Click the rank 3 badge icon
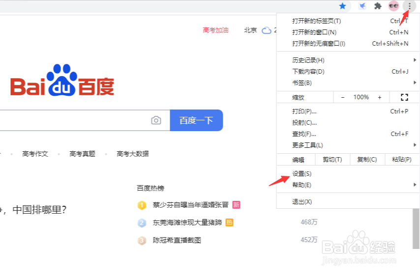The width and height of the screenshot is (420, 275). pos(142,241)
